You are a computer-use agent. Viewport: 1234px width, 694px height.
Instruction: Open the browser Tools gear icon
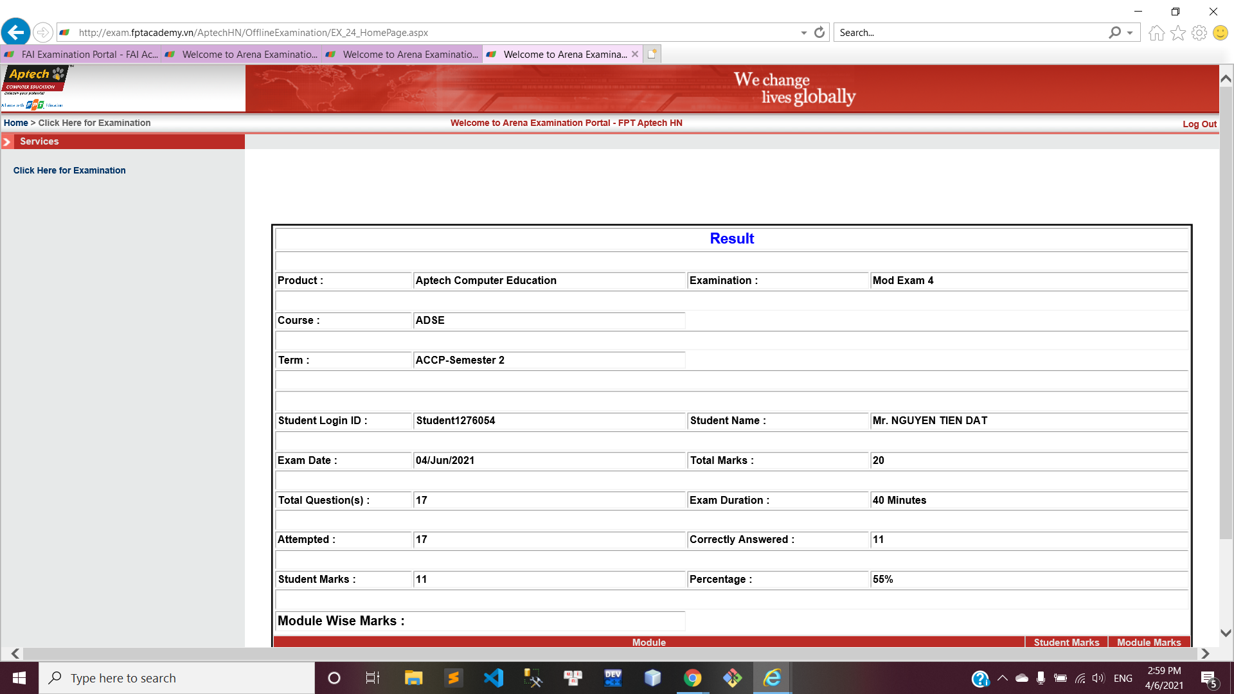pyautogui.click(x=1199, y=33)
